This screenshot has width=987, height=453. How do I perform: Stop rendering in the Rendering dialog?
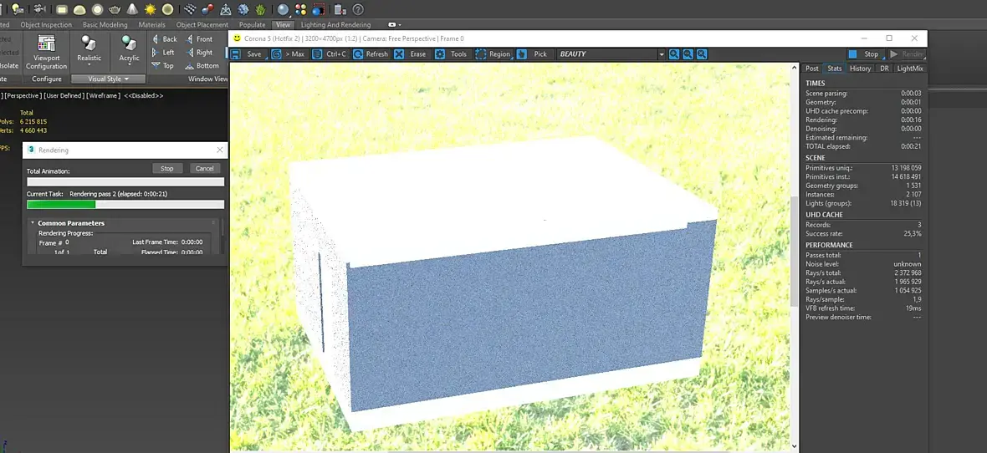166,169
